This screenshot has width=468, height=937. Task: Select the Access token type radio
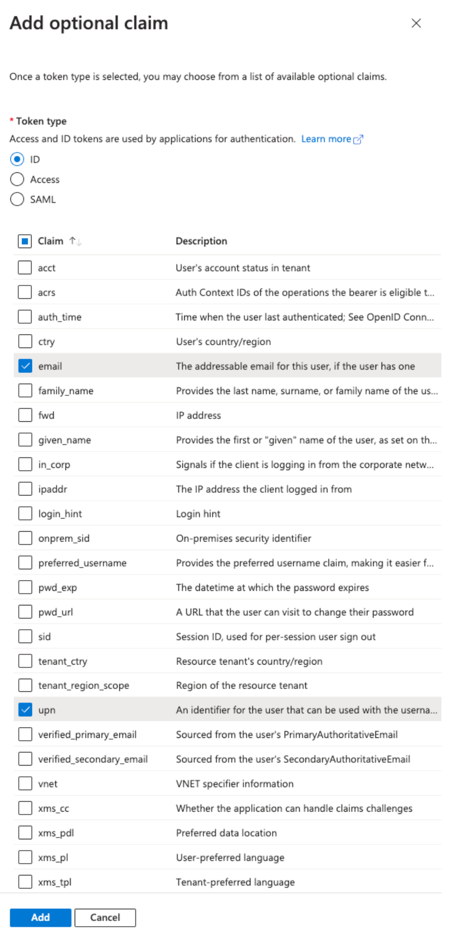pos(17,179)
